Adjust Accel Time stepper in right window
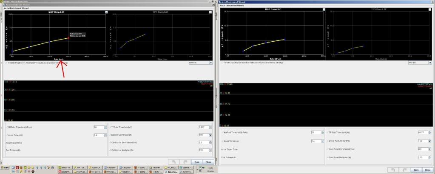 tap(323, 141)
